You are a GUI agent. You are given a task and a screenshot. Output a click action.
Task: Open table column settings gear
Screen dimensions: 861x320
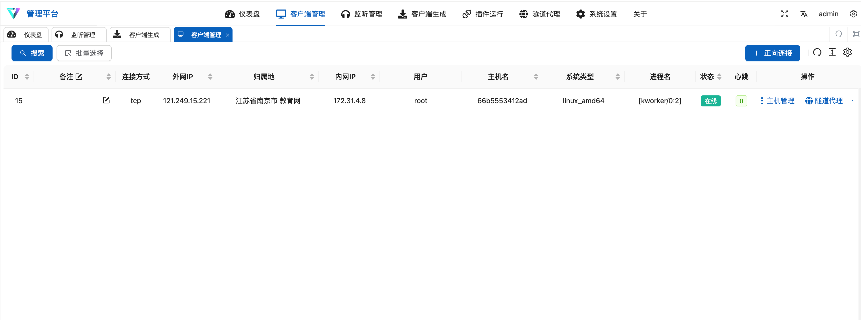point(847,53)
